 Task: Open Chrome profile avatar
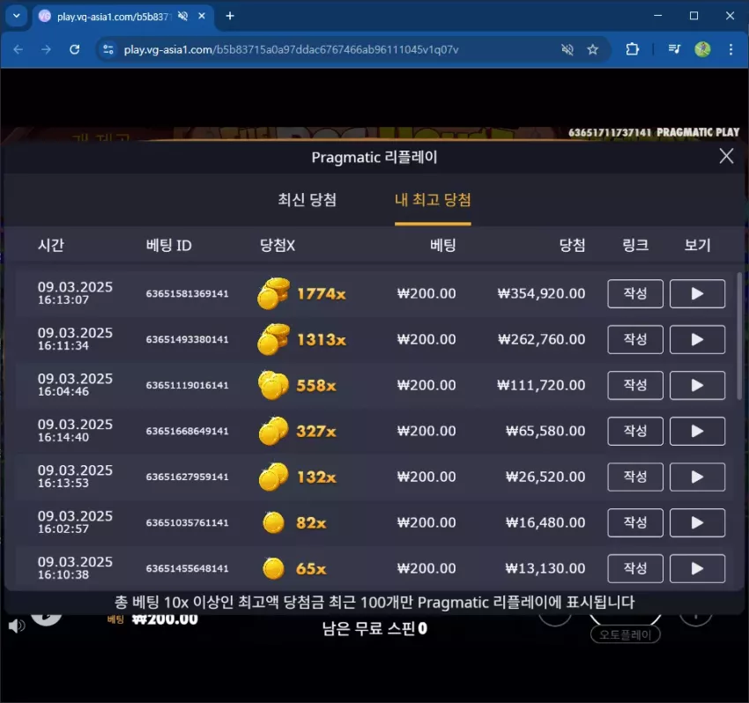[702, 49]
